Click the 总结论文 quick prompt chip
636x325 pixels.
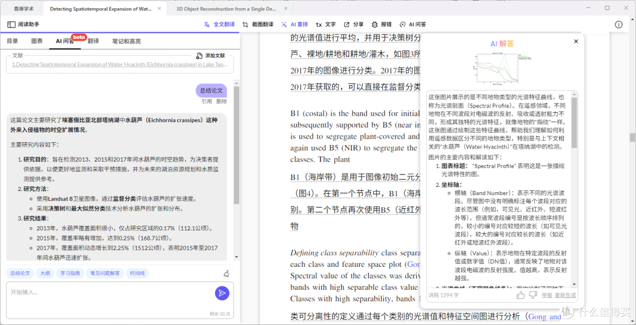click(20, 273)
